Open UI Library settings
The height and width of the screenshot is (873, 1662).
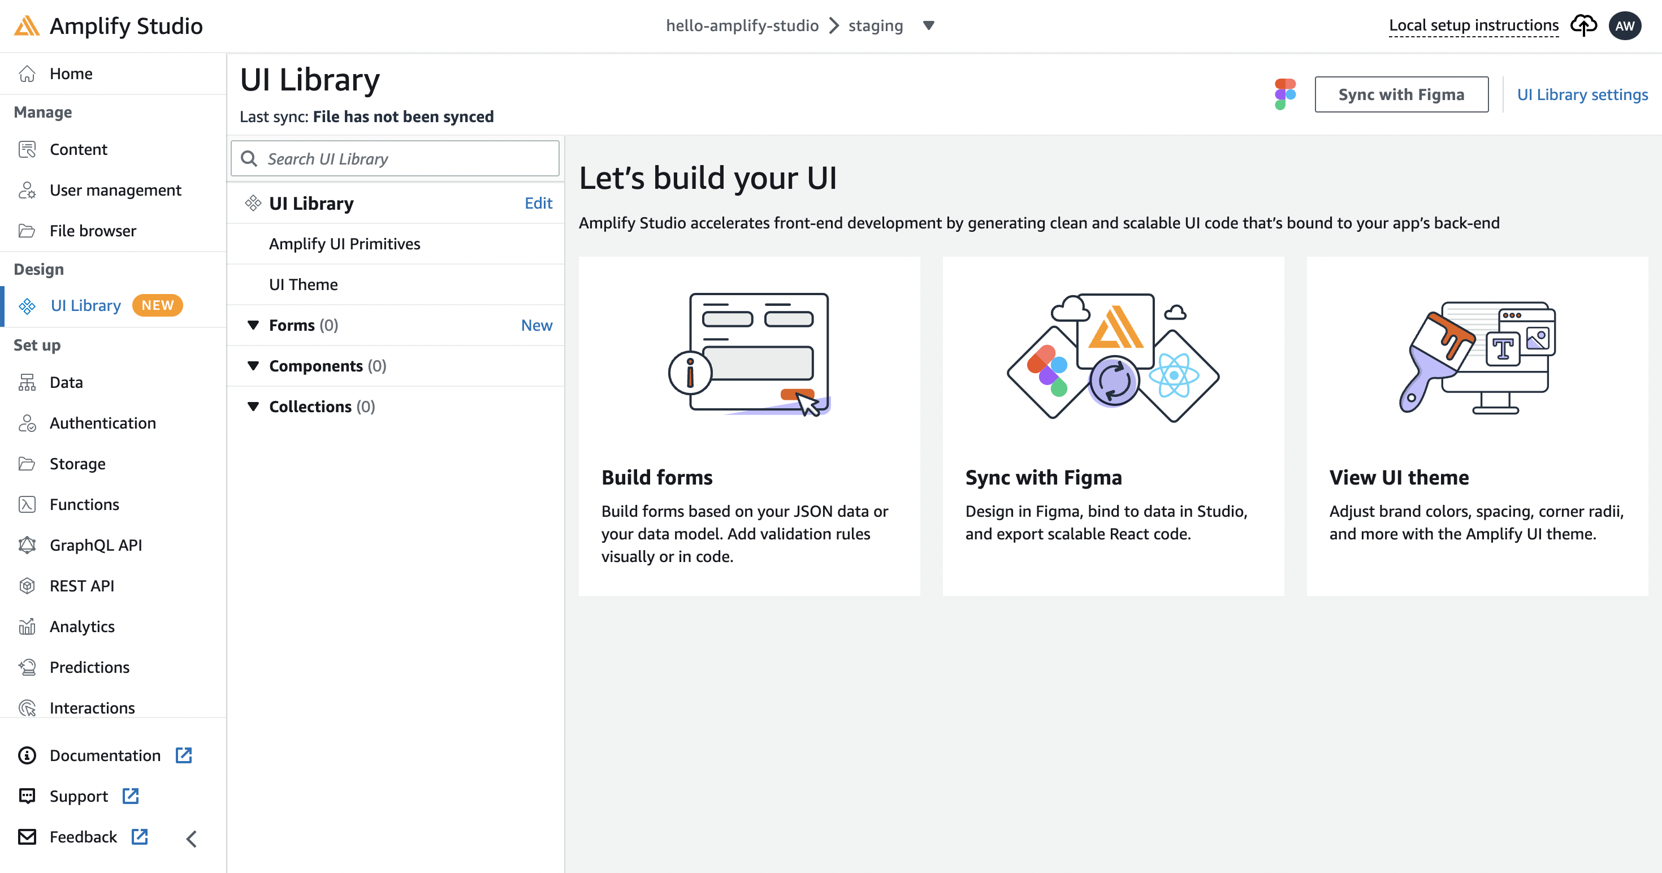[1582, 93]
